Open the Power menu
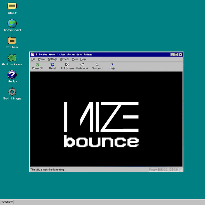Viewport: 205px width, 205px height. [42, 59]
